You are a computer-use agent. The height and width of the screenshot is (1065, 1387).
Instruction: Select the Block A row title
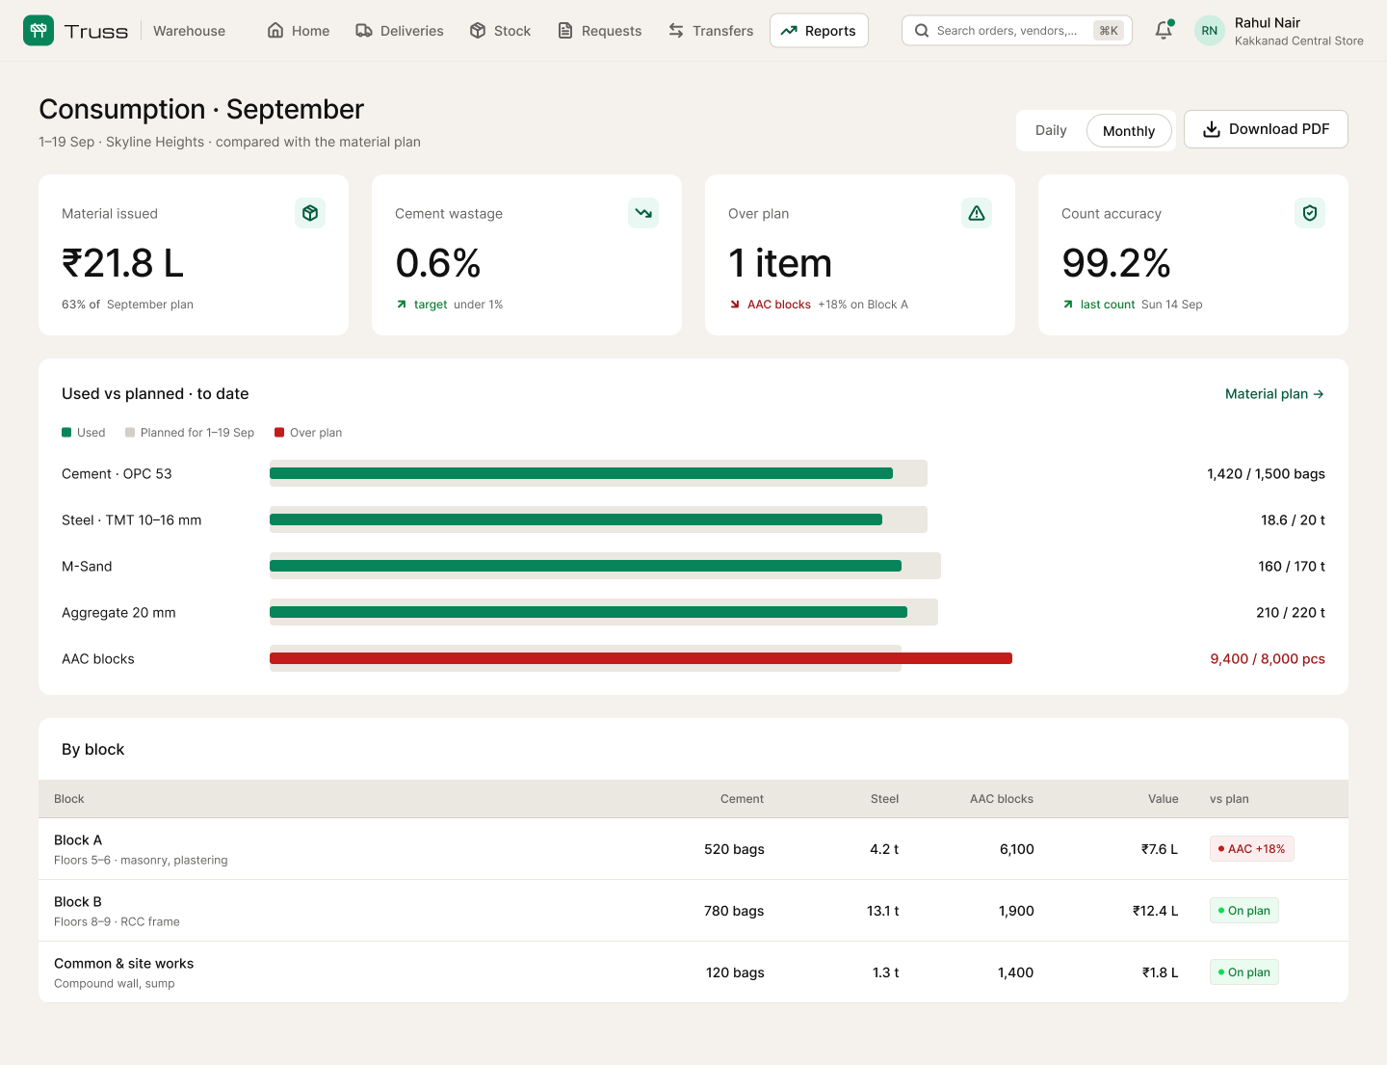tap(78, 840)
